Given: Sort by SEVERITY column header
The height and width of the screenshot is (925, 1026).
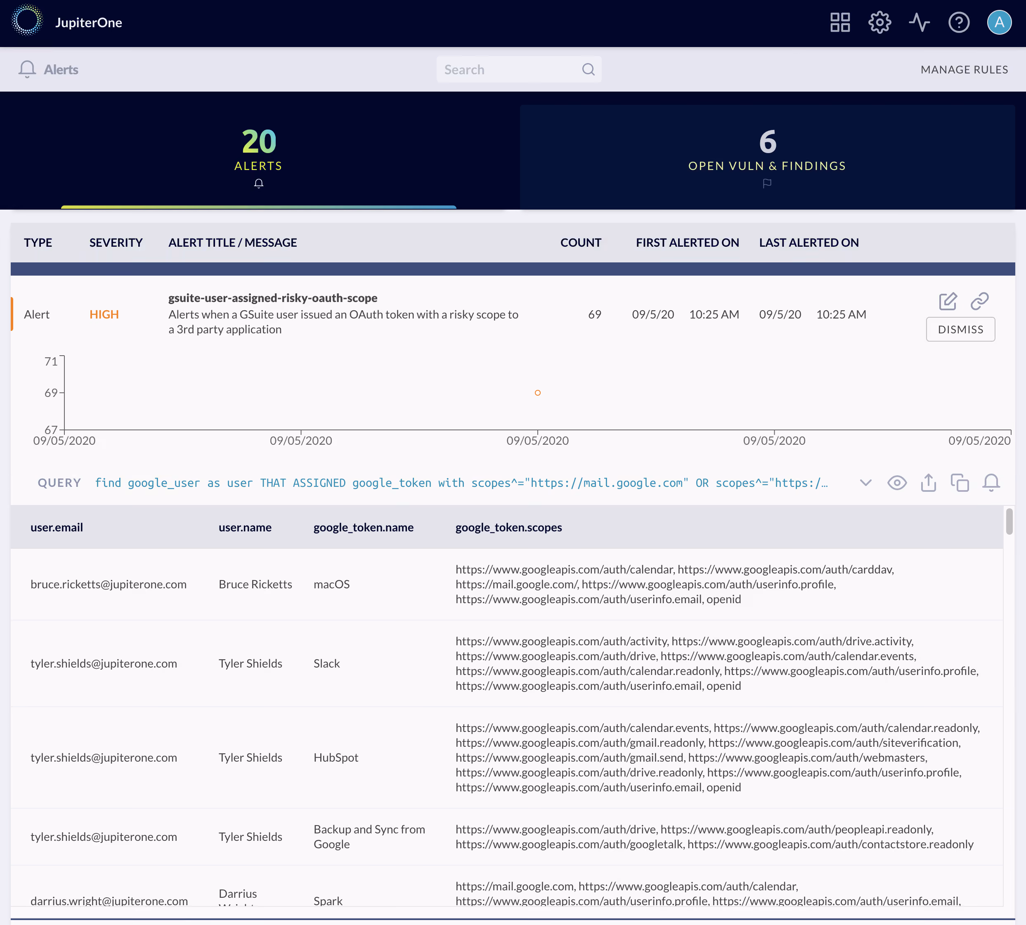Looking at the screenshot, I should (116, 243).
